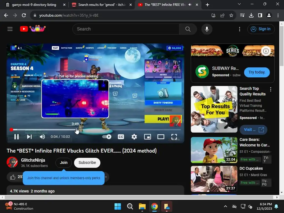The image size is (284, 213).
Task: Open the GlitchxNinja channel name
Action: tap(33, 160)
